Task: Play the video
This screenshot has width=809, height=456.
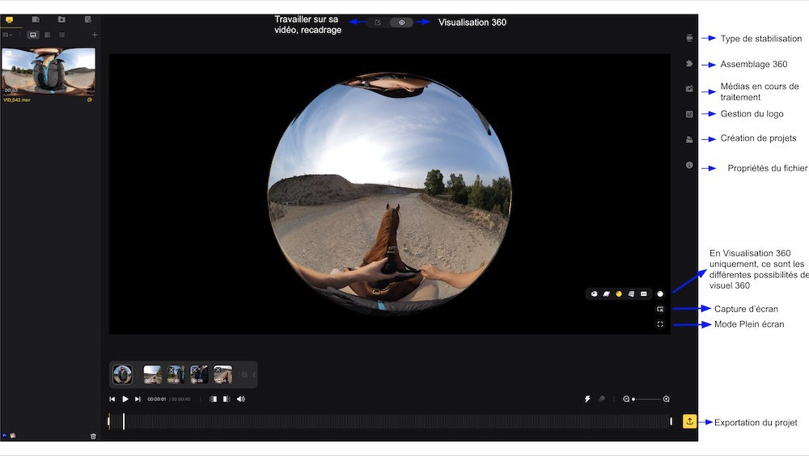Action: click(125, 399)
